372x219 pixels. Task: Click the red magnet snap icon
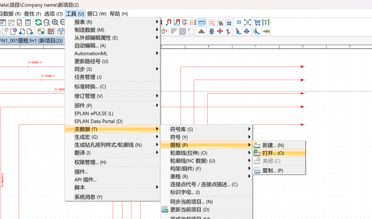(168, 22)
